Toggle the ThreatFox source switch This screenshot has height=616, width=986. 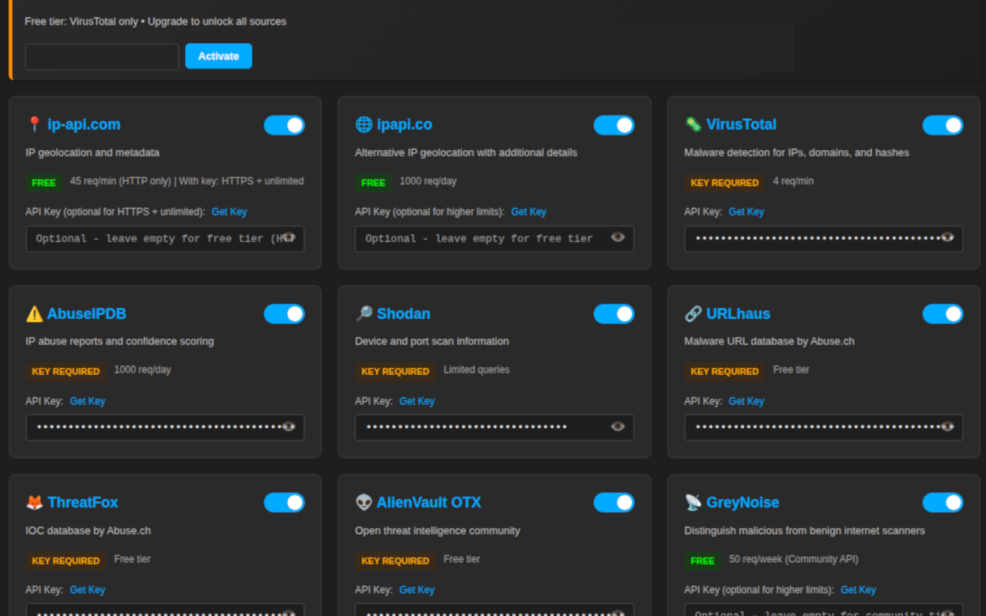[x=284, y=503]
